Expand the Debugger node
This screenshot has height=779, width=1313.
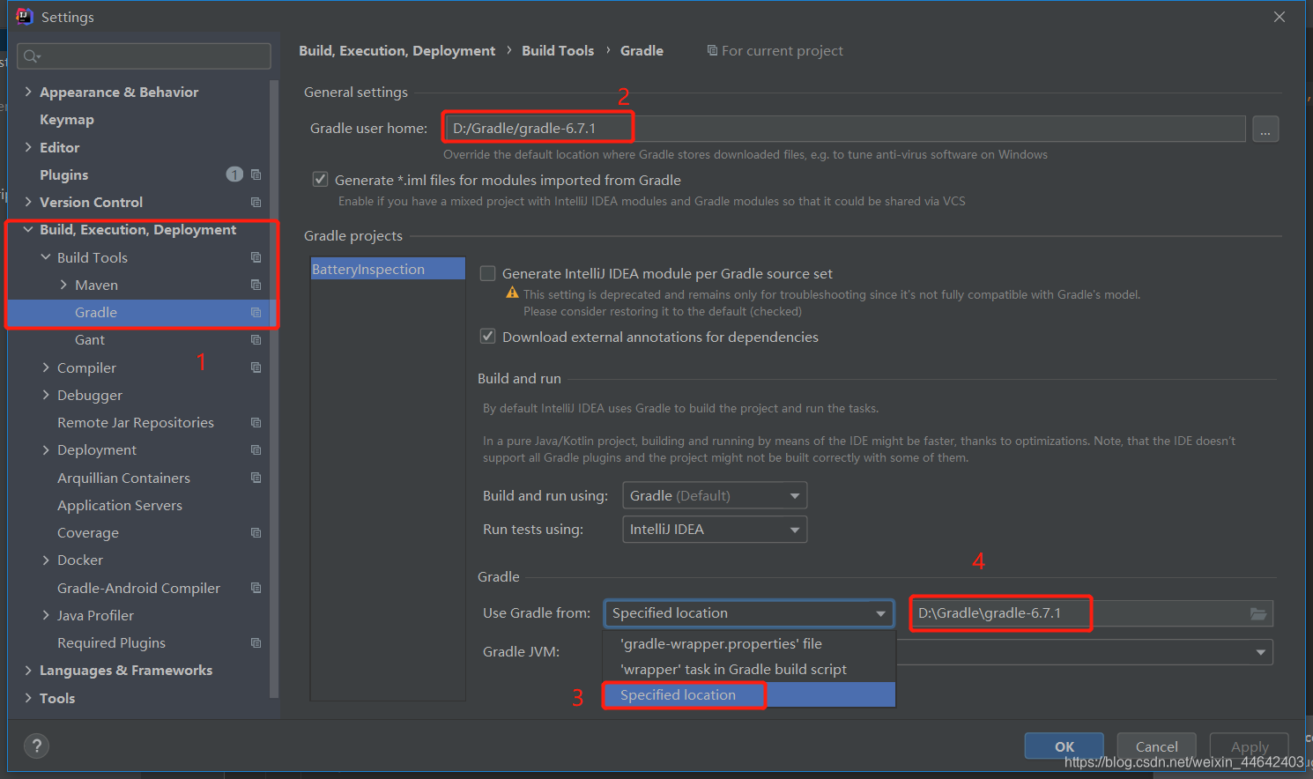tap(46, 395)
